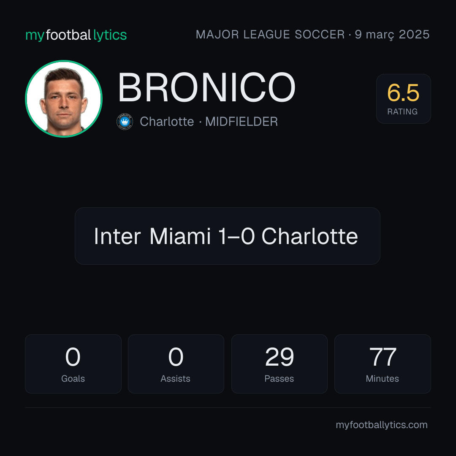Click the RATING label under 6.5
Viewport: 456px width, 456px height.
[402, 111]
